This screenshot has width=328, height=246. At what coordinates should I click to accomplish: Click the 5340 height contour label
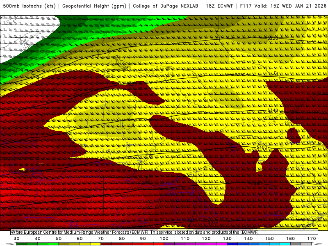pos(273,110)
